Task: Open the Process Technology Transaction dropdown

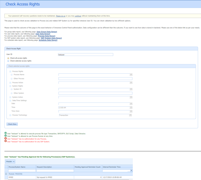Action: point(131,115)
